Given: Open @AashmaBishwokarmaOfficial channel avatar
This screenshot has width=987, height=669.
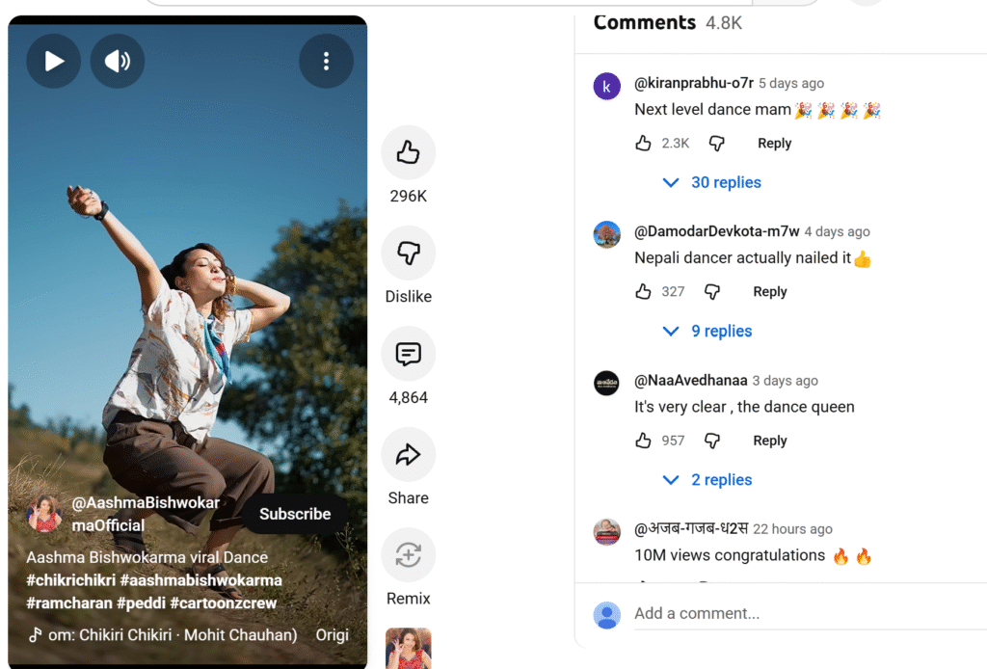Looking at the screenshot, I should (44, 514).
